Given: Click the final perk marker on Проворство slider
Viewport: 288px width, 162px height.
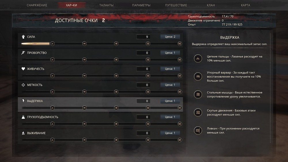Looking at the screenshot, I should [180, 60].
